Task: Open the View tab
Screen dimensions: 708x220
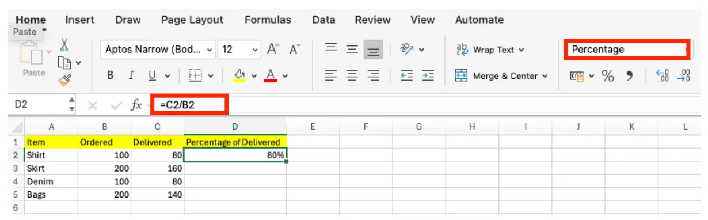Action: [x=422, y=20]
